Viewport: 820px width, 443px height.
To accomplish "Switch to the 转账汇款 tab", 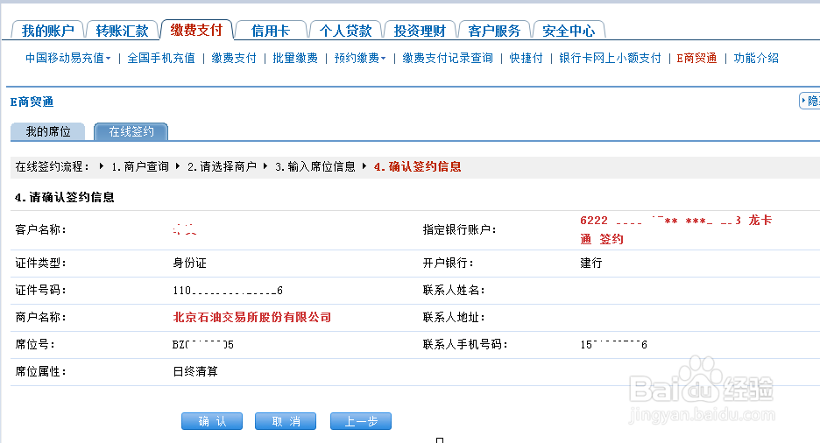I will pos(122,31).
